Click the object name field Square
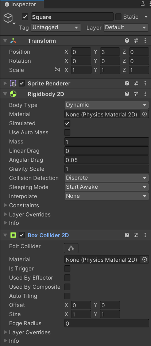The width and height of the screenshot is (151, 346). click(x=72, y=17)
